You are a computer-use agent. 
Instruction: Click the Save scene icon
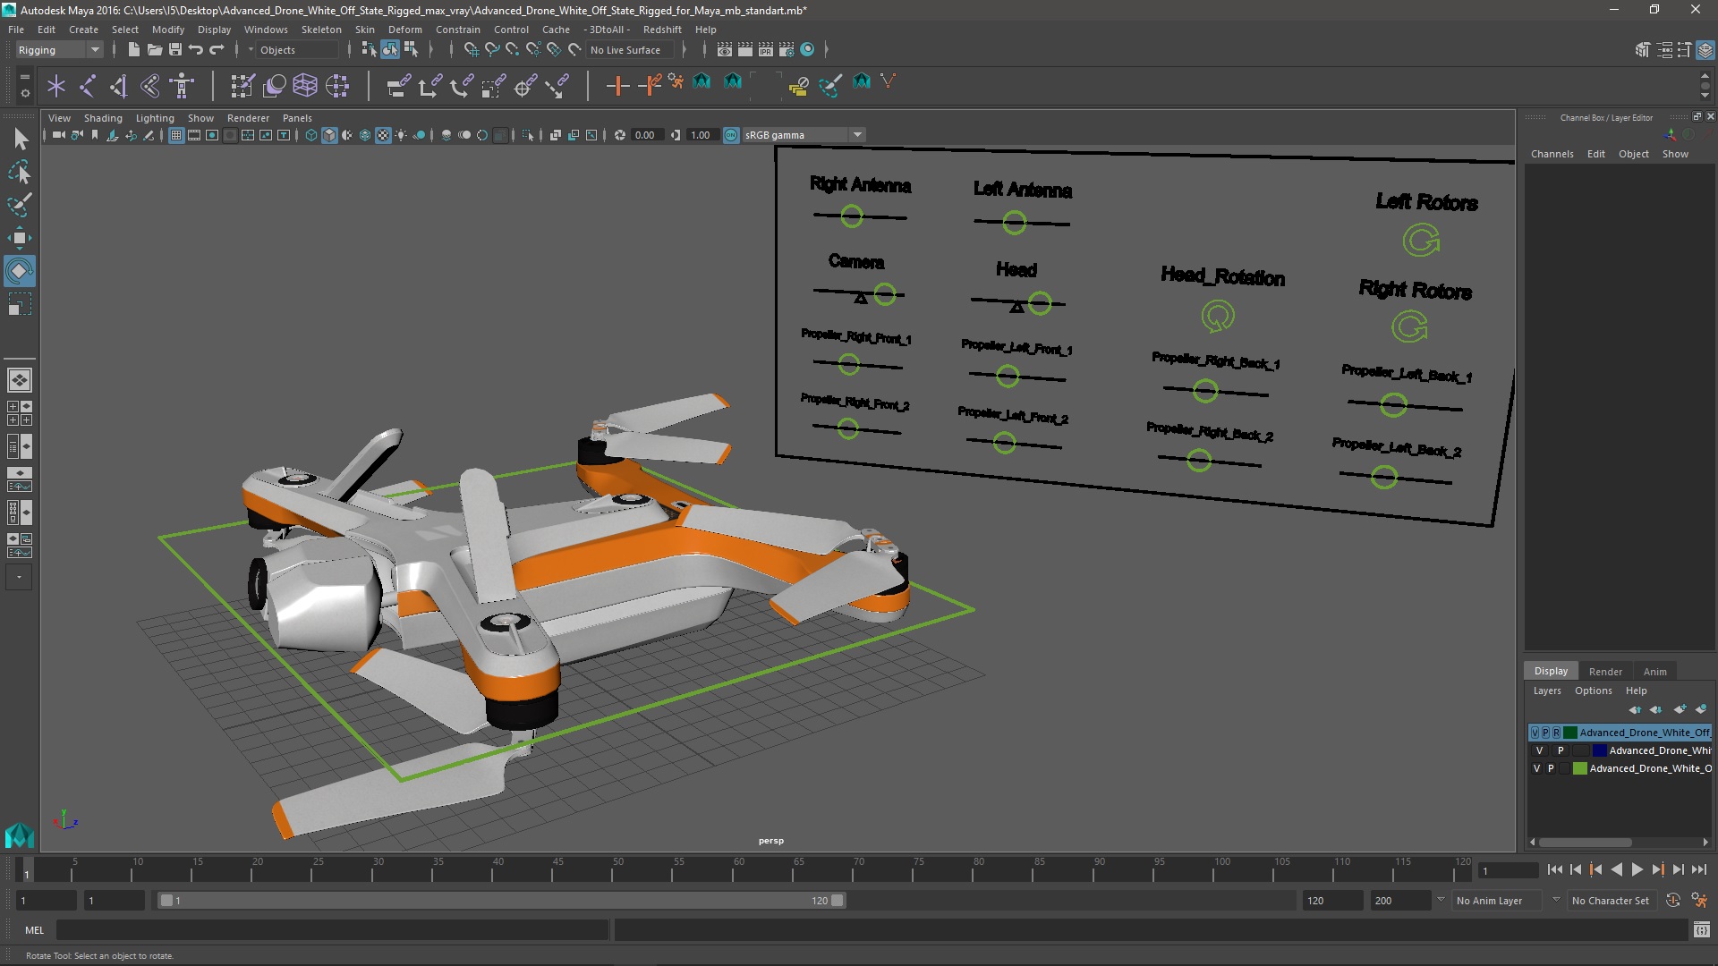175,50
